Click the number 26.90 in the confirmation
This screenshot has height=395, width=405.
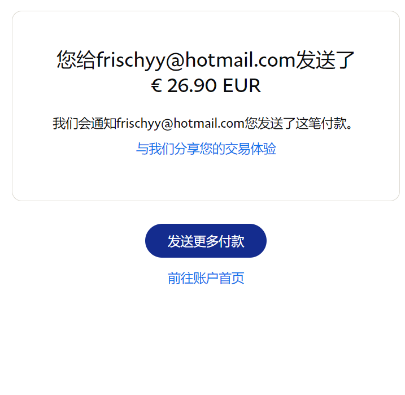click(192, 85)
